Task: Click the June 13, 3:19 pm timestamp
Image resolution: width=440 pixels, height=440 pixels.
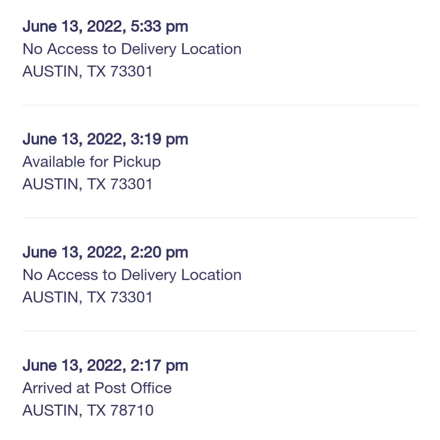Action: pyautogui.click(x=105, y=139)
